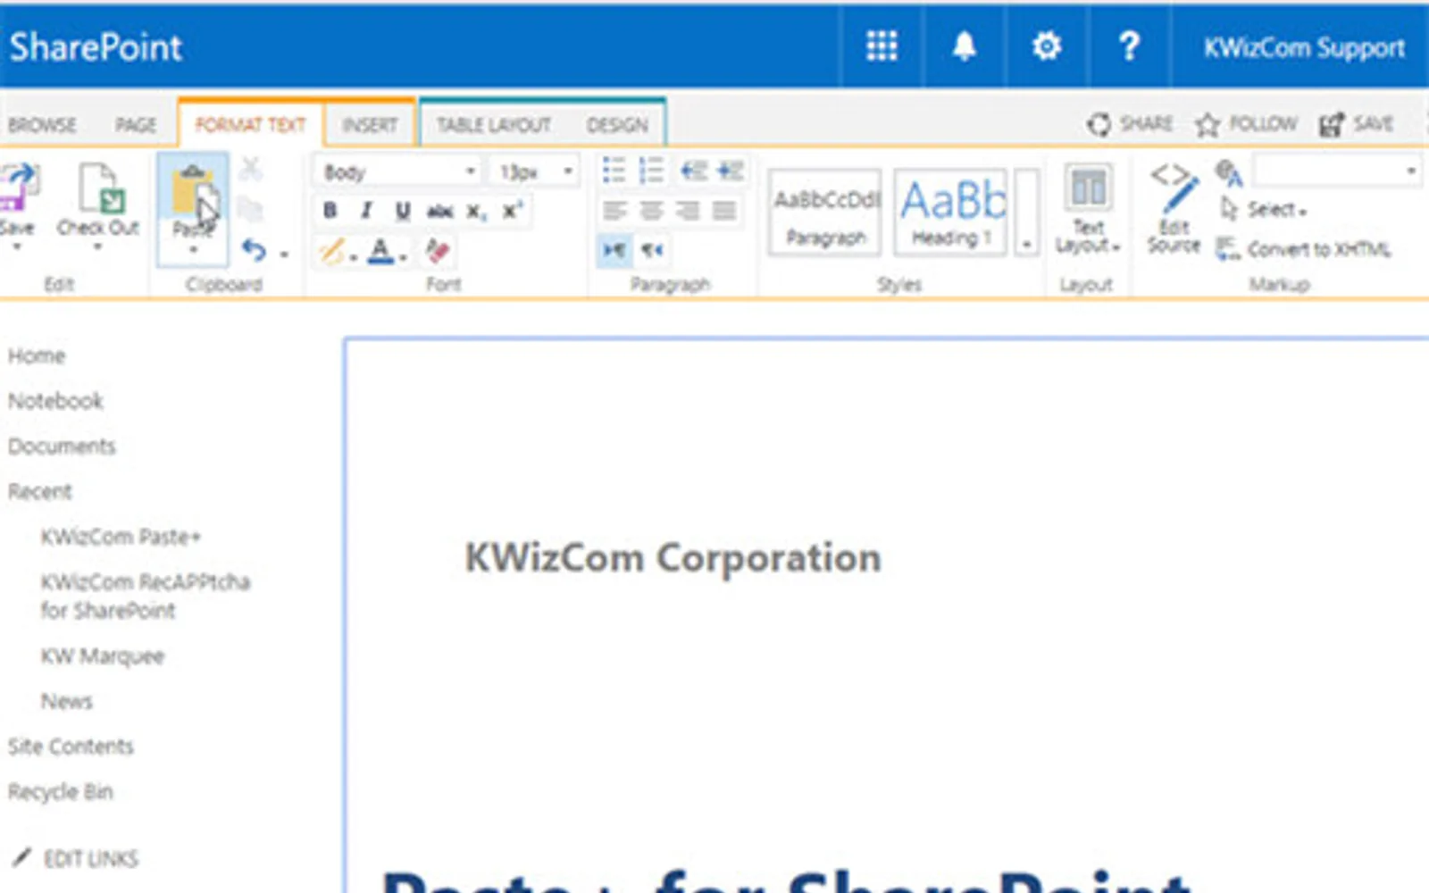Click the SHARE button

pos(1130,123)
